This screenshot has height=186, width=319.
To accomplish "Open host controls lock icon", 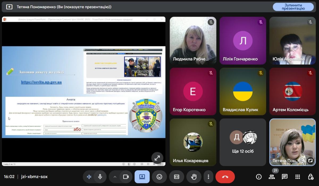I will [310, 177].
